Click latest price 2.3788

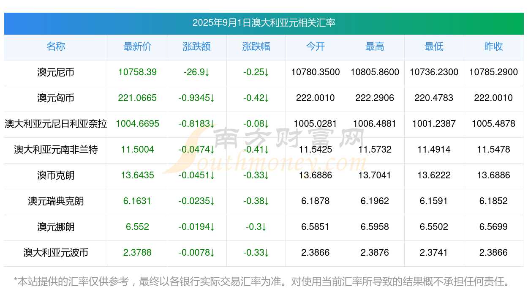click(137, 253)
